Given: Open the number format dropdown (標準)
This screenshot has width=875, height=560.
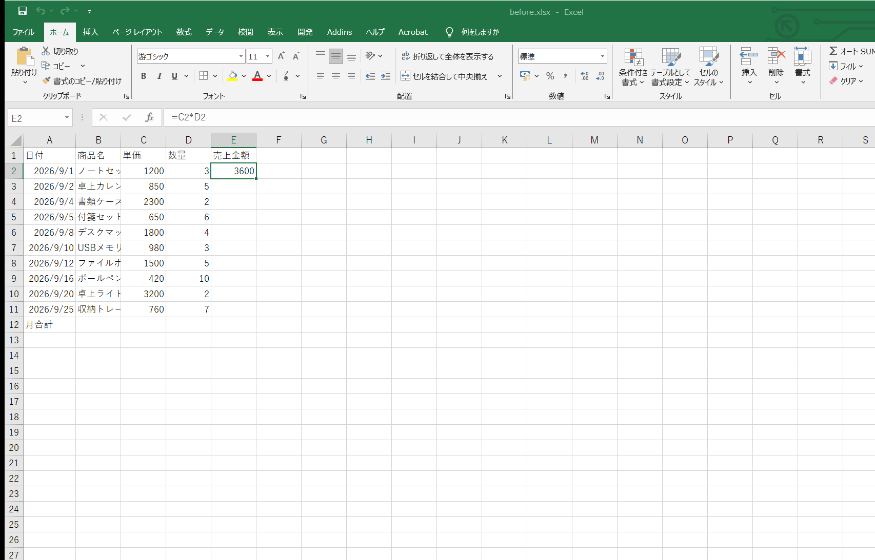Looking at the screenshot, I should click(x=603, y=56).
